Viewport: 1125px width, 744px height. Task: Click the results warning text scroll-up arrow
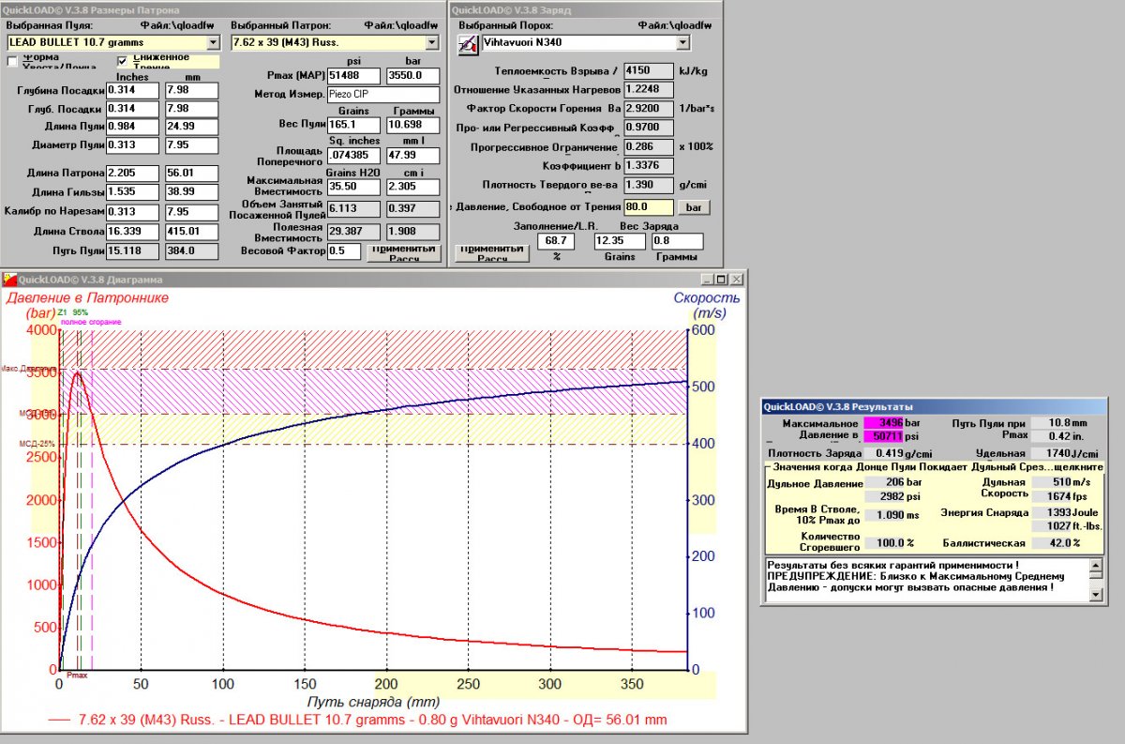click(1096, 565)
